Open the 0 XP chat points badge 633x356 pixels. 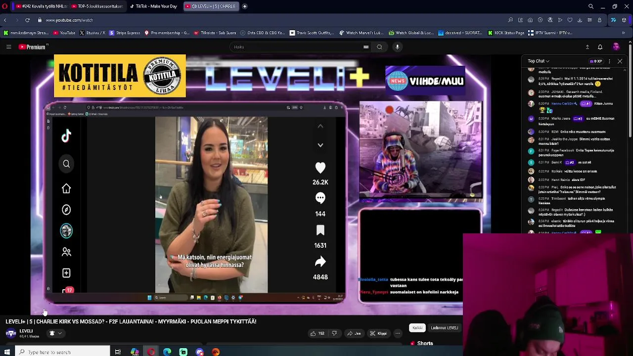click(x=596, y=61)
